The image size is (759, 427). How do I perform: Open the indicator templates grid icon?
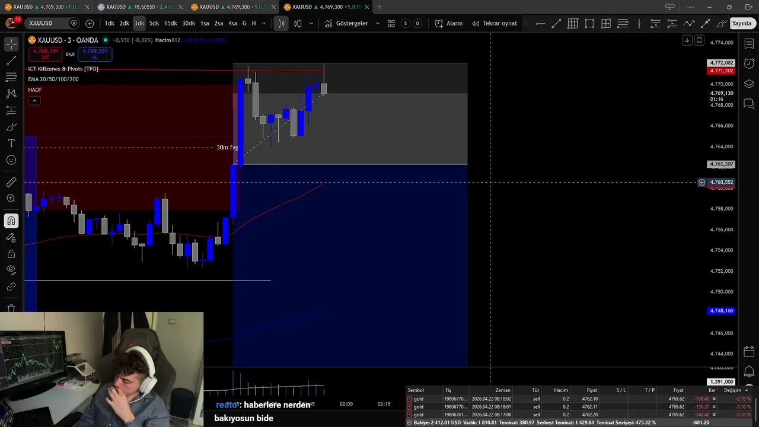tap(391, 23)
